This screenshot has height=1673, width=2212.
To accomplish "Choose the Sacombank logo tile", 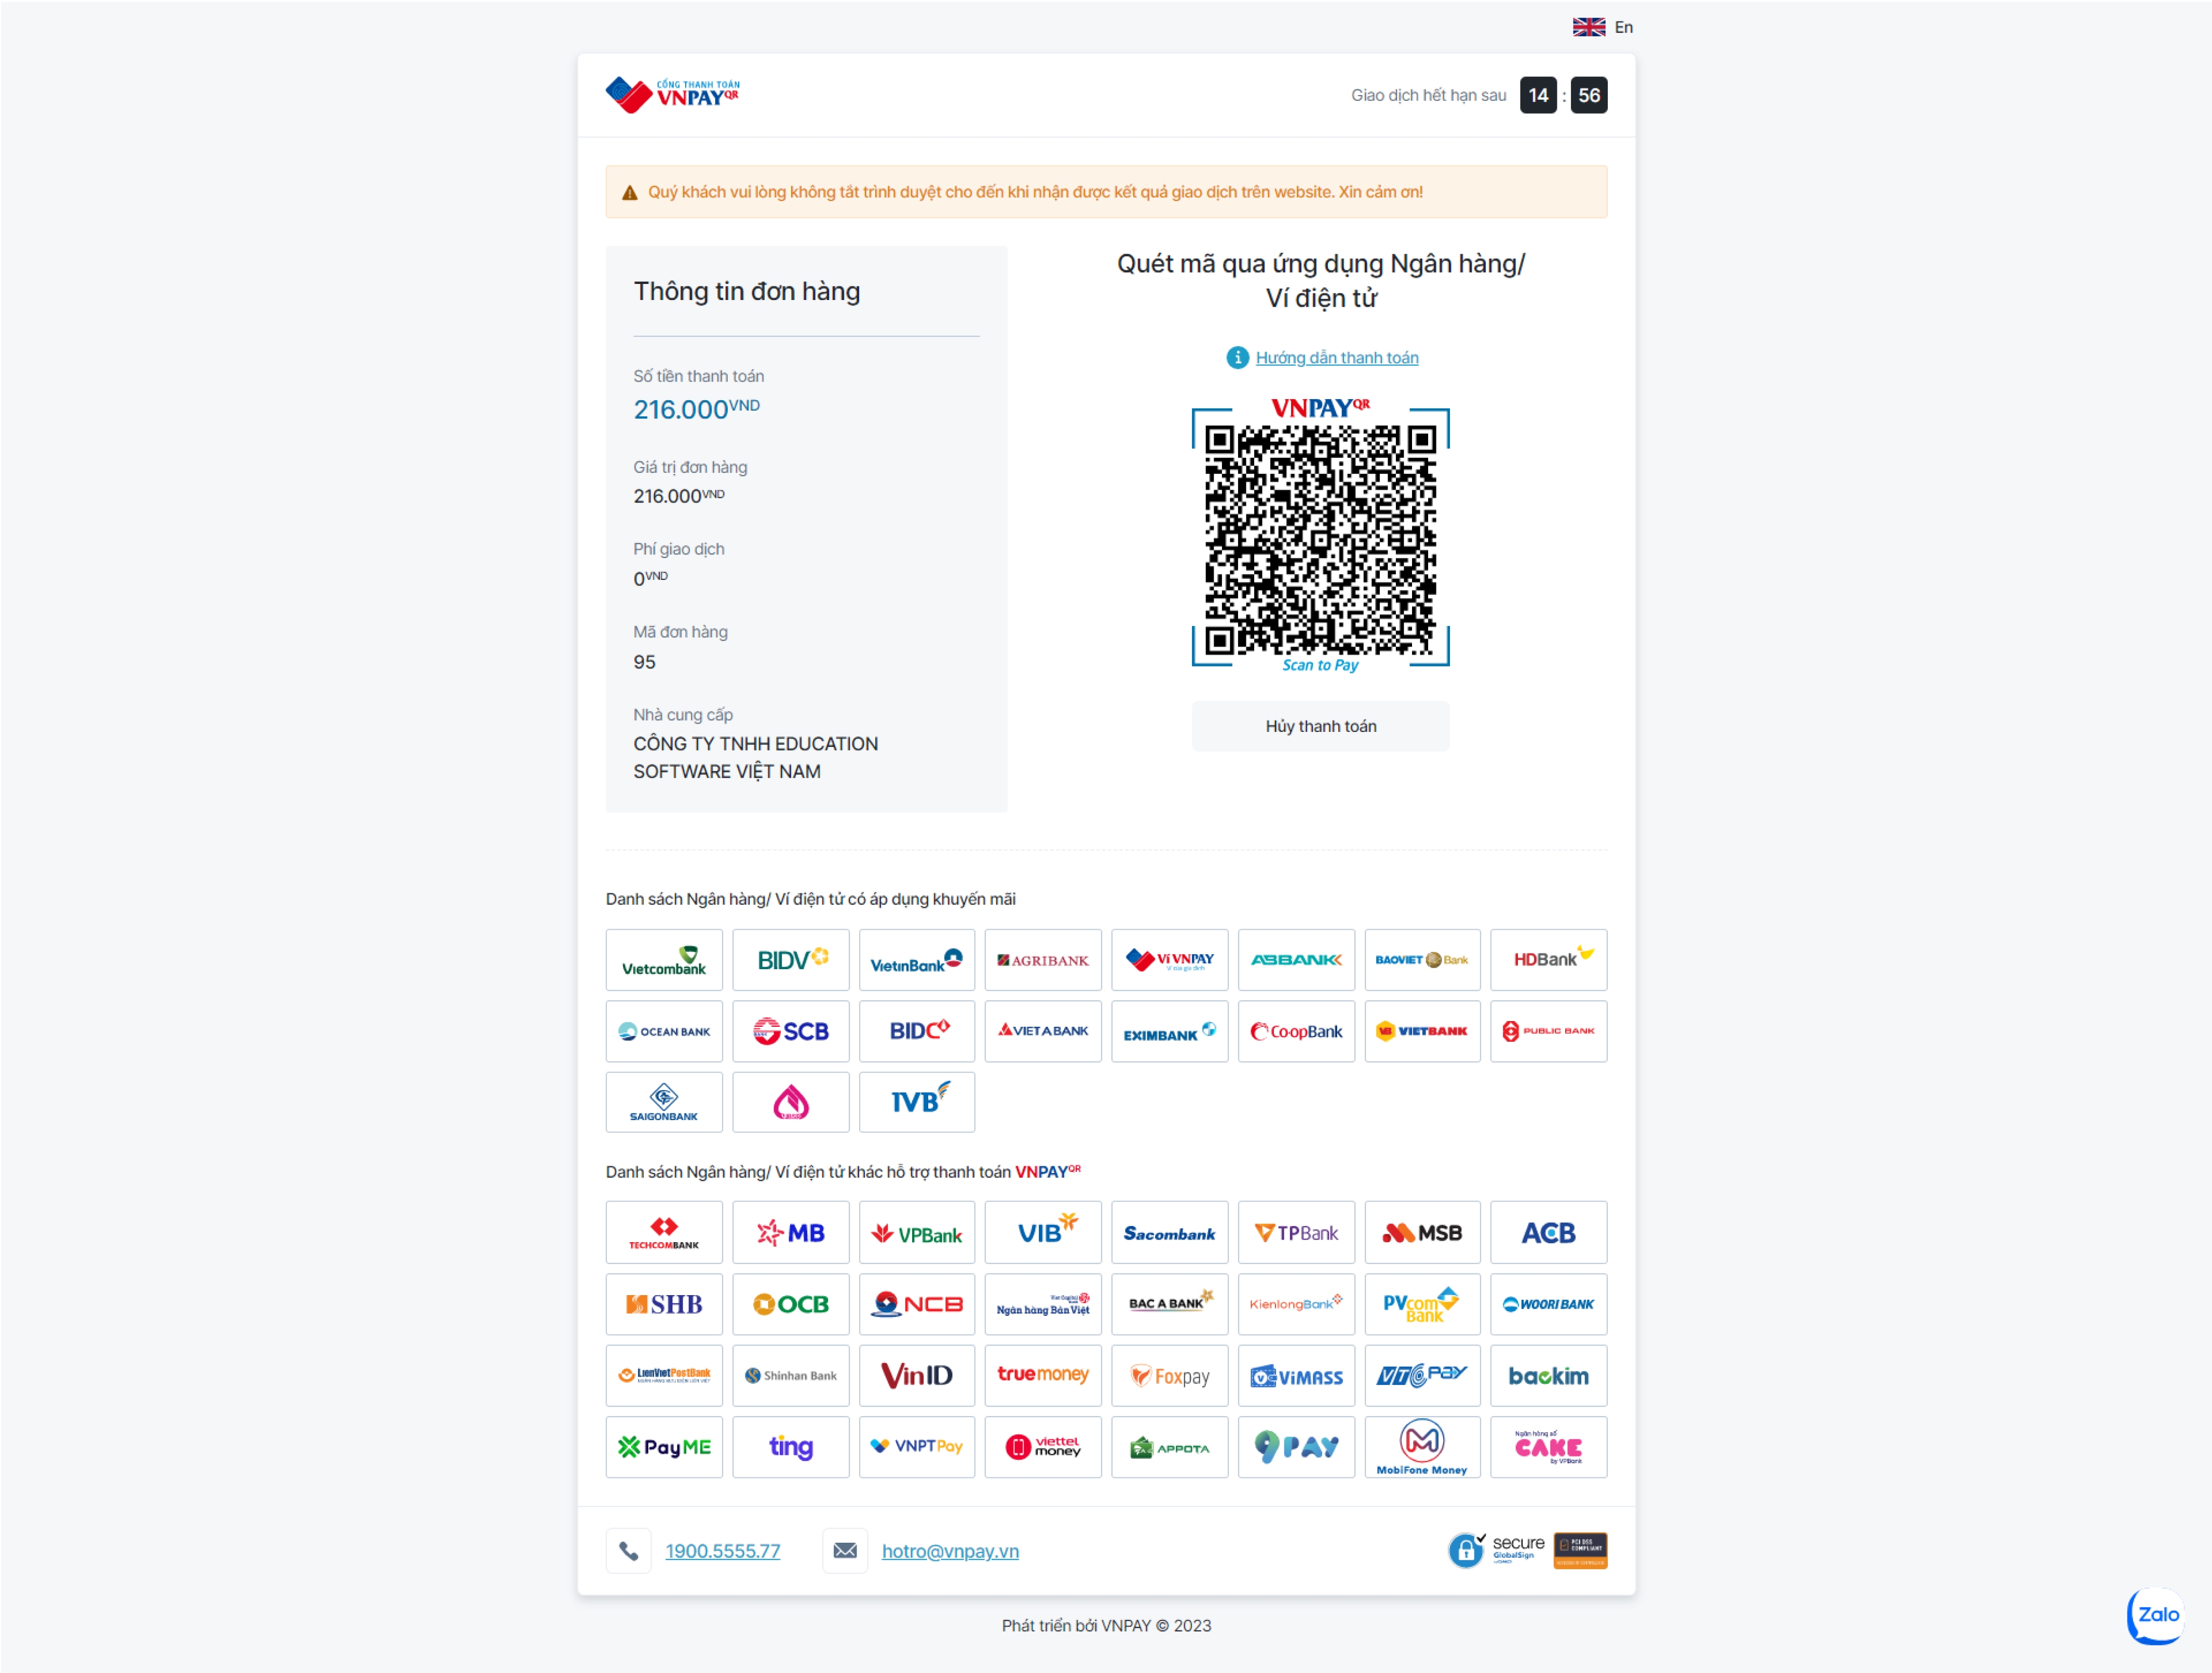I will [1169, 1232].
